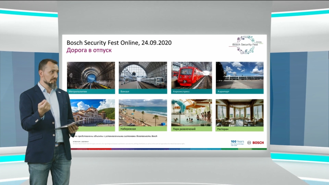Click the Ресторан green caption bar
This screenshot has width=329, height=185.
(239, 129)
